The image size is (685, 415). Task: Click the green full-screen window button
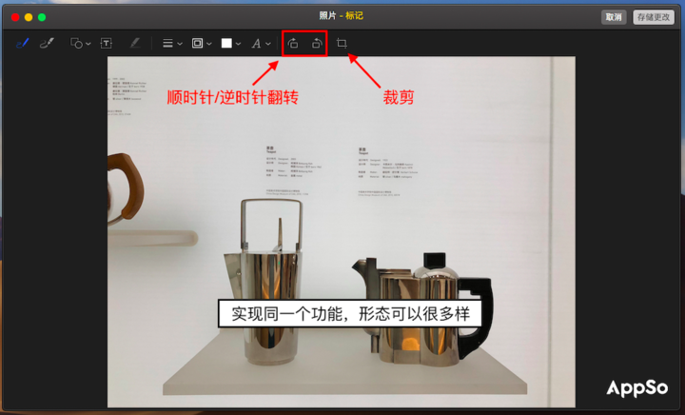click(x=42, y=17)
